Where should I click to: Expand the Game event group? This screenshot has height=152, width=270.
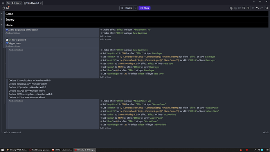pyautogui.click(x=2, y=14)
